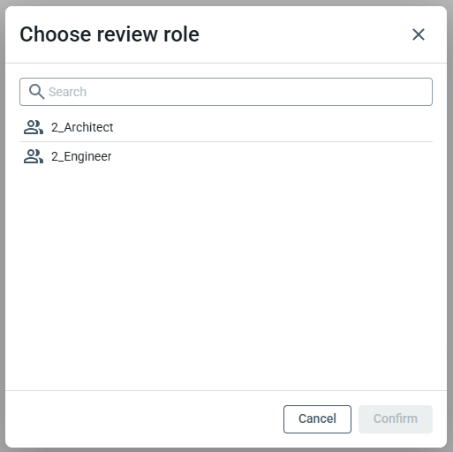The image size is (453, 452).
Task: Confirm the chosen review role
Action: click(396, 419)
